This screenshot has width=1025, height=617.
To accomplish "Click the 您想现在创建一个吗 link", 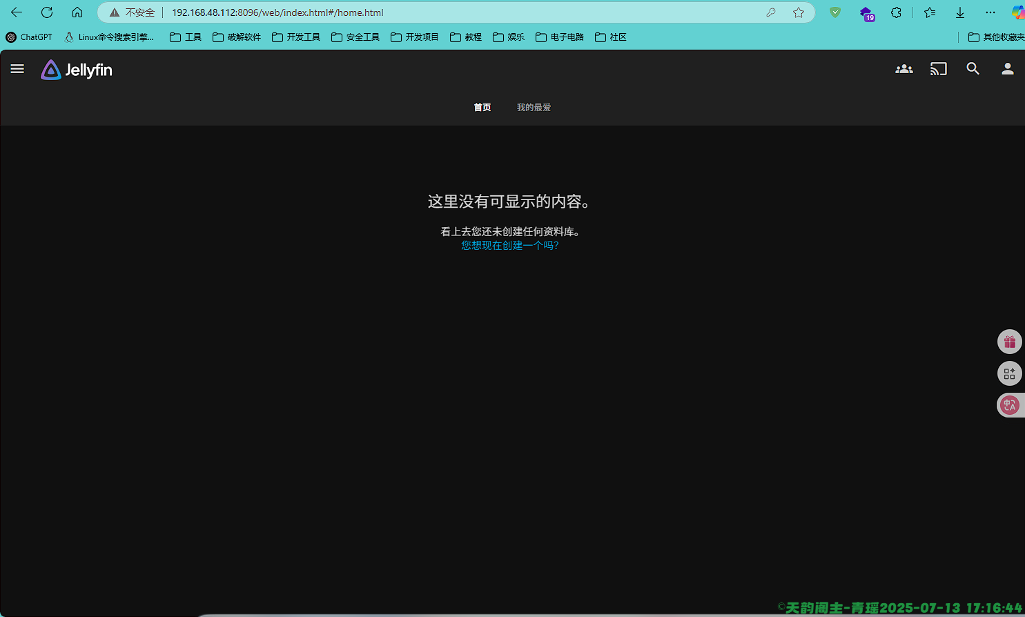I will pos(509,245).
